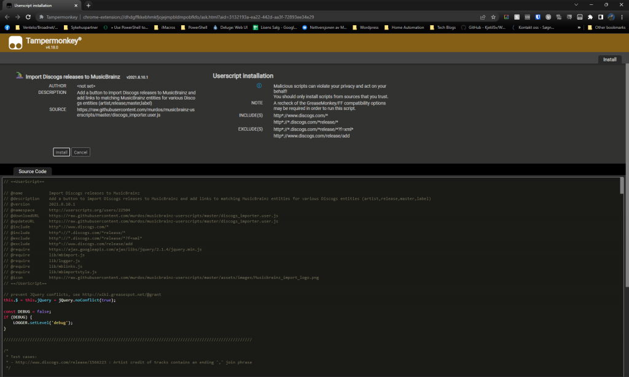
Task: Open the Use PowerShell to bookmark
Action: click(125, 28)
